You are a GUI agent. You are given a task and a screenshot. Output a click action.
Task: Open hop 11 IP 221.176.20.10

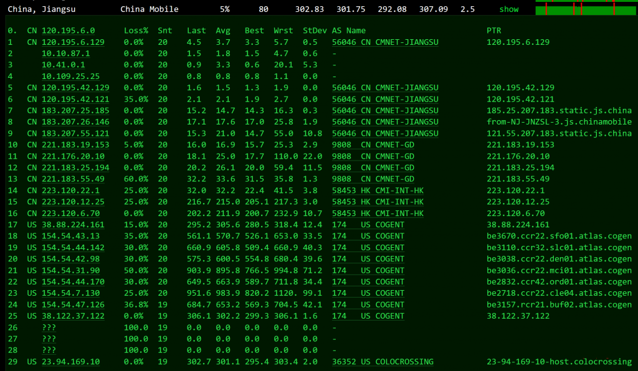74,156
